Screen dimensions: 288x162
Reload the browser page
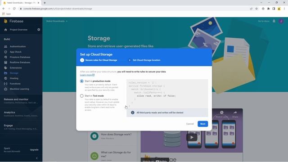pyautogui.click(x=14, y=9)
